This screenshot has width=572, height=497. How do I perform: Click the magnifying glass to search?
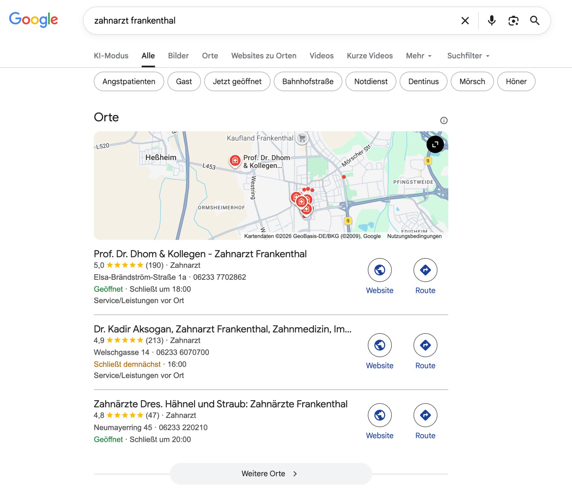[535, 20]
